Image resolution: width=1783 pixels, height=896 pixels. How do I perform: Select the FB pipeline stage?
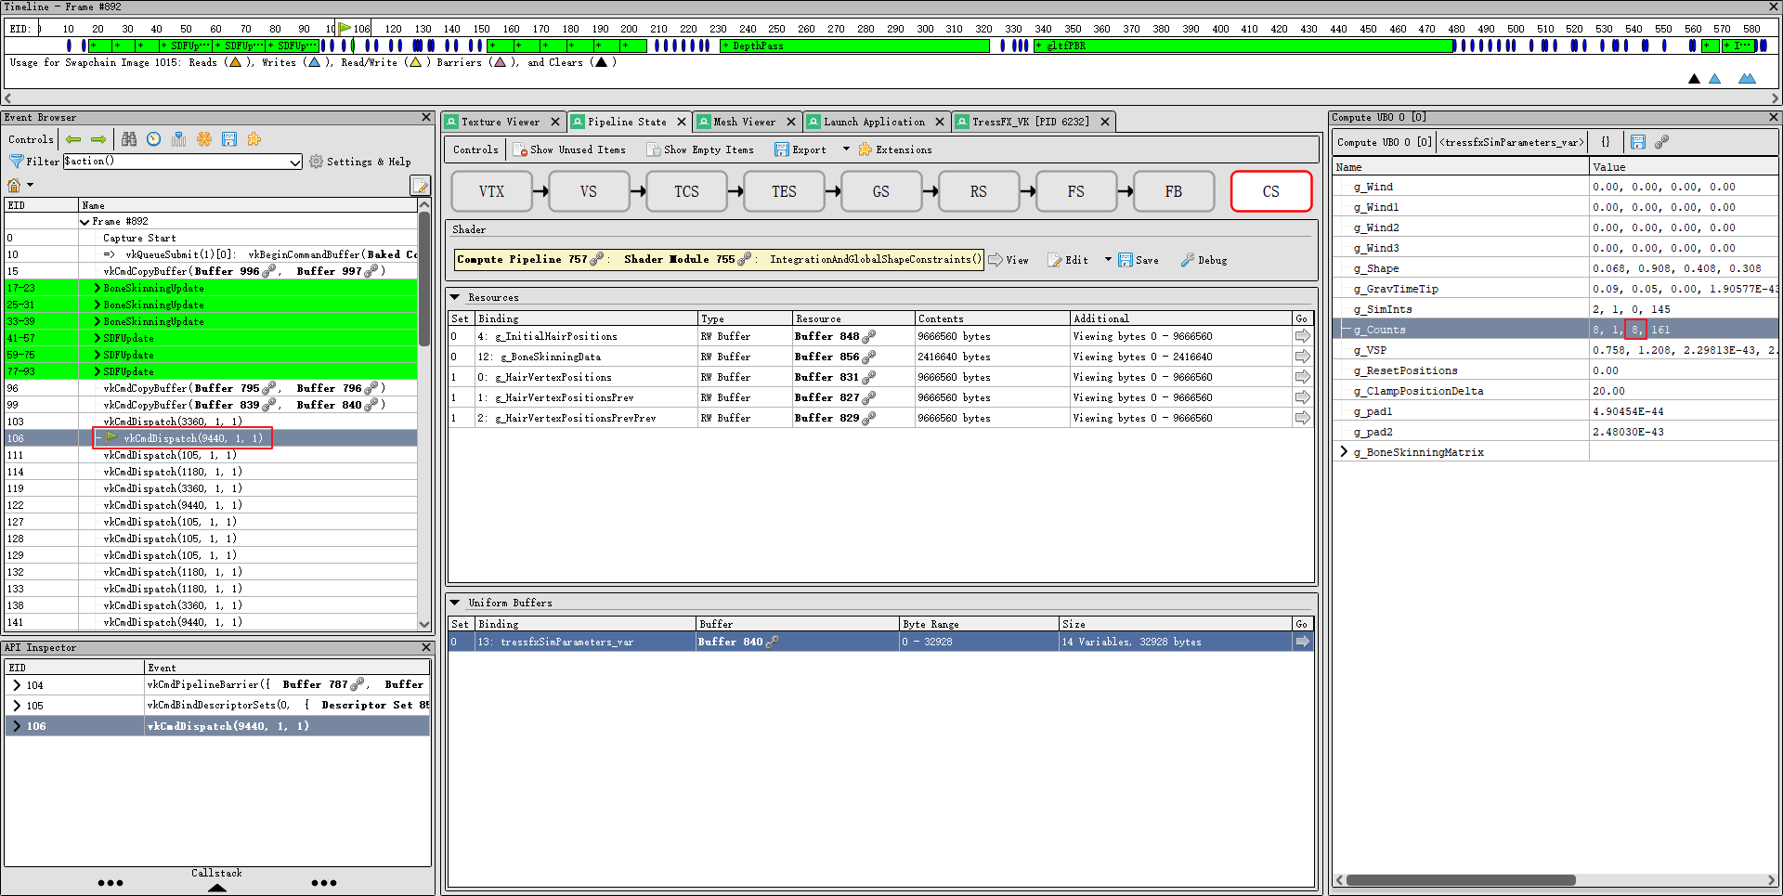click(1174, 191)
